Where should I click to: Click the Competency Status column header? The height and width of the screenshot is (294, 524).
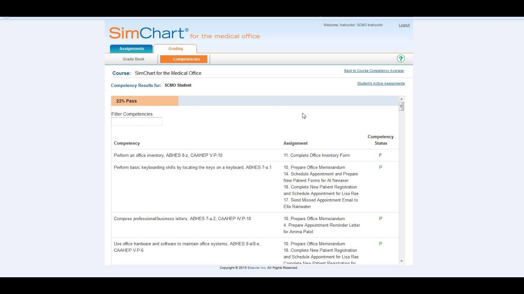(380, 140)
